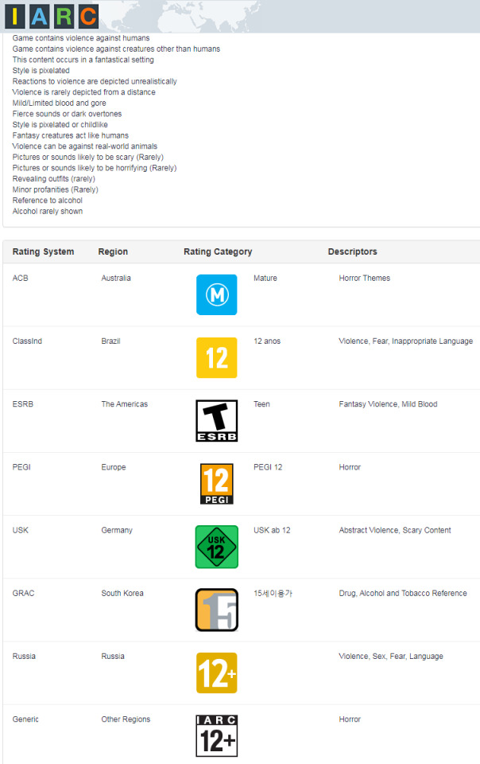
Task: Click the IARC logo in header
Action: pyautogui.click(x=52, y=16)
